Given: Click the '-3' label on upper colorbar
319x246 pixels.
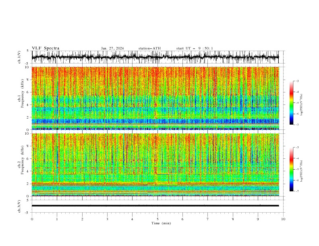Looking at the screenshot, I should [297, 81].
